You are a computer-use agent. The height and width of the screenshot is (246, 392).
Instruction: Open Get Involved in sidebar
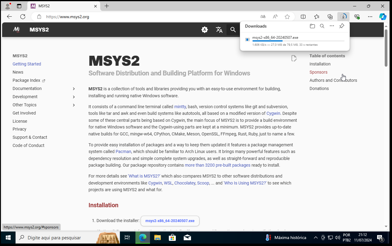click(x=24, y=113)
